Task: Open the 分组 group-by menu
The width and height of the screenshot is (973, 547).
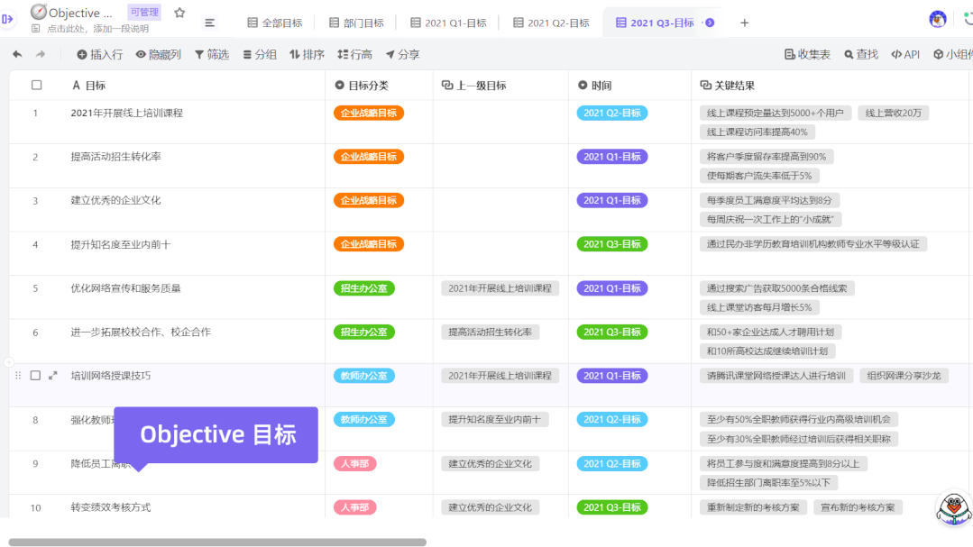Action: 260,55
